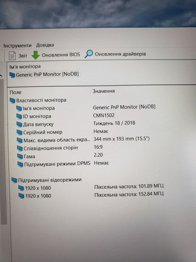Screen dimensions: 196x262
Task: Click icon next to Властивості монітора
Action: pos(12,100)
